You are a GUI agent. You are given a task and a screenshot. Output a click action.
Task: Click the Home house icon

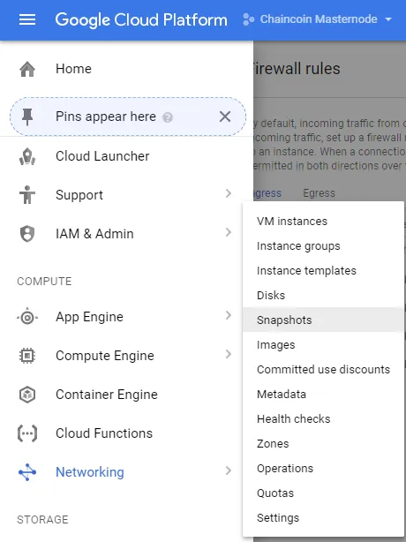tap(27, 69)
